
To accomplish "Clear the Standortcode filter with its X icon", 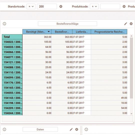I will click(x=61, y=6).
